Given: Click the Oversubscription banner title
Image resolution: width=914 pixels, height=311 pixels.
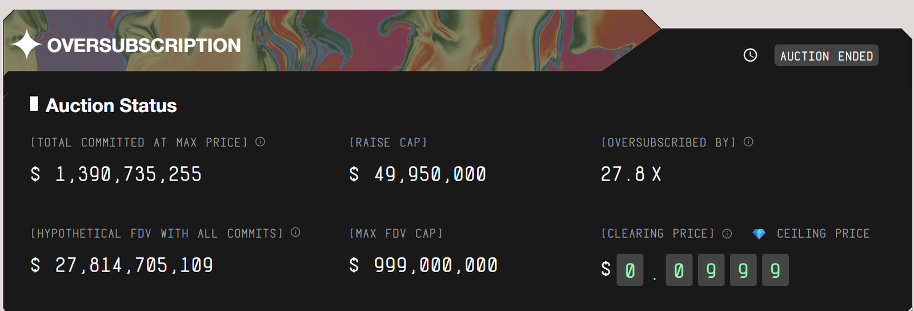Looking at the screenshot, I should [x=144, y=45].
